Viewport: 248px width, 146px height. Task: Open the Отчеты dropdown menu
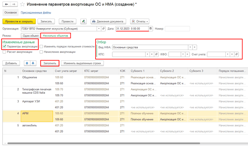(140, 22)
